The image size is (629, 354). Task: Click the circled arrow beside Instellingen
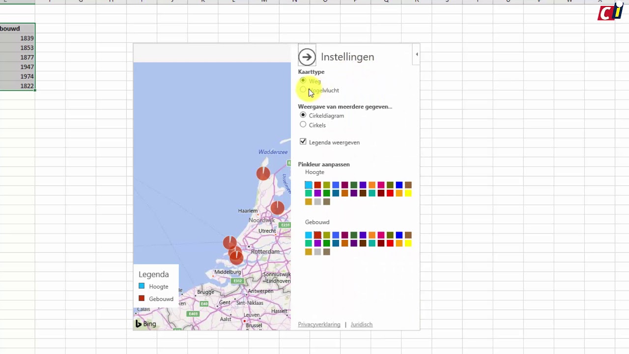(307, 57)
